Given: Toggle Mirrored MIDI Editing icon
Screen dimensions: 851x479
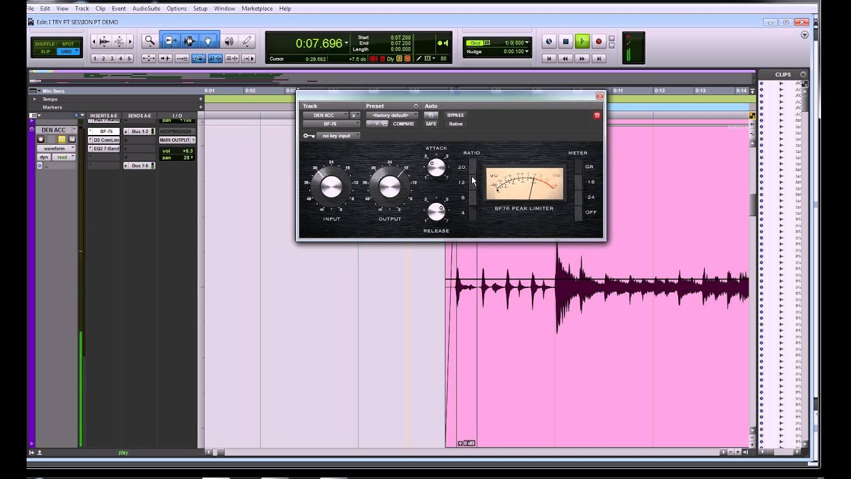Looking at the screenshot, I should pyautogui.click(x=182, y=59).
